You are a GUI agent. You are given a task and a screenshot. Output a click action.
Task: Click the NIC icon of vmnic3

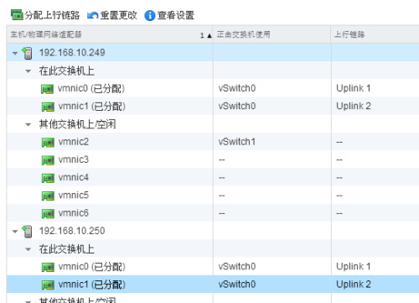point(48,160)
